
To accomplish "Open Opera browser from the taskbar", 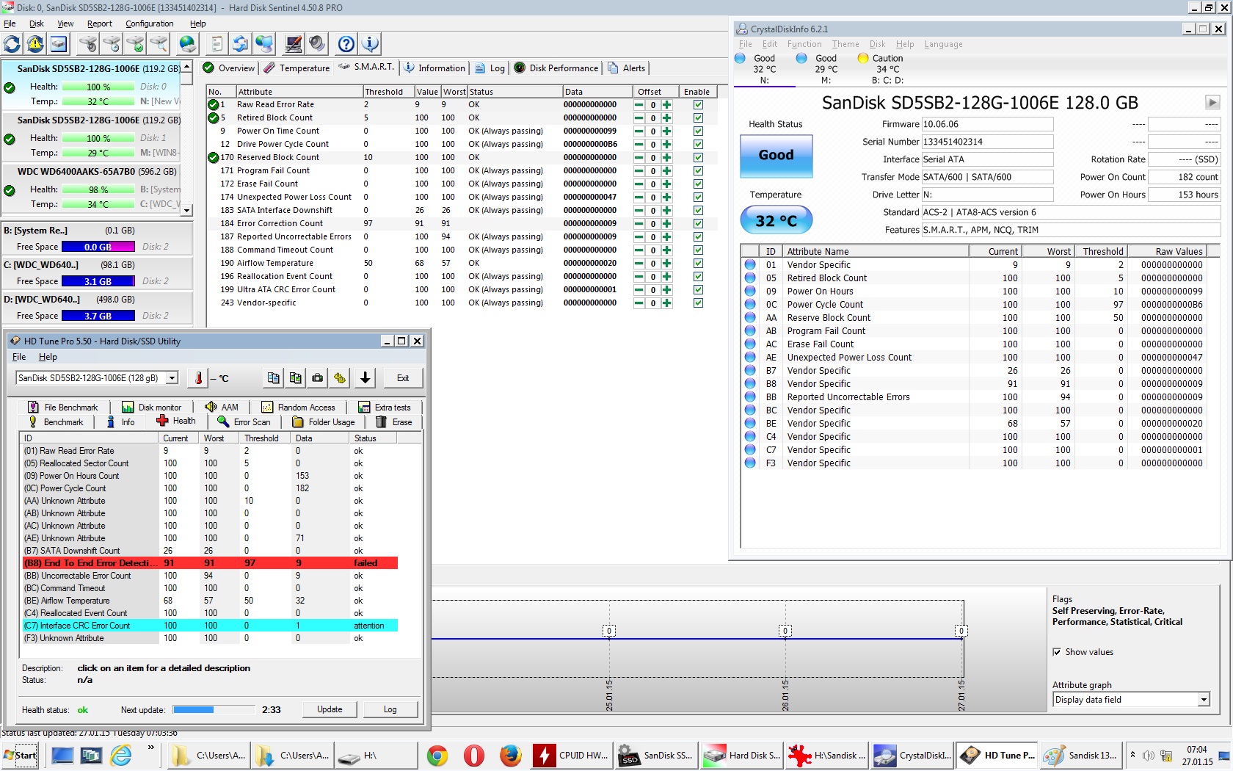I will pos(474,756).
